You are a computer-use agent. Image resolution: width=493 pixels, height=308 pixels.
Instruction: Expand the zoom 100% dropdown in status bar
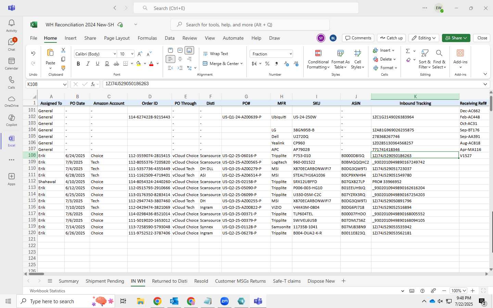(x=464, y=291)
